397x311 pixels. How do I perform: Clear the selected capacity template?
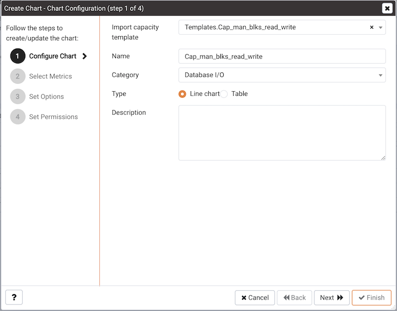372,27
